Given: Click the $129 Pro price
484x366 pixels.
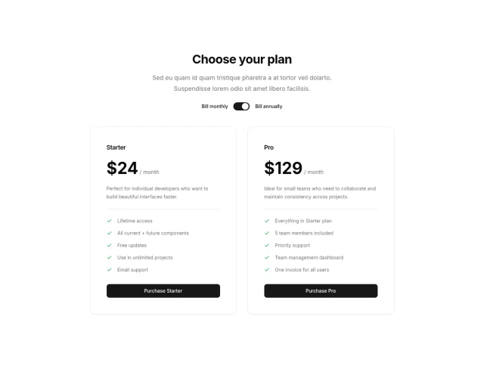Looking at the screenshot, I should (x=283, y=169).
